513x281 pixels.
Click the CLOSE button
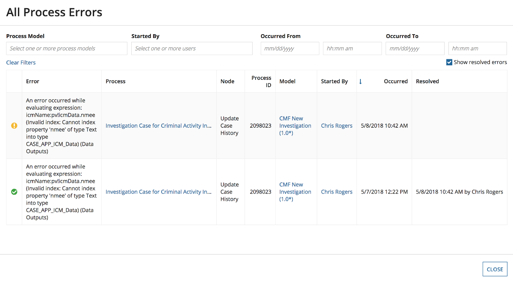click(x=495, y=269)
